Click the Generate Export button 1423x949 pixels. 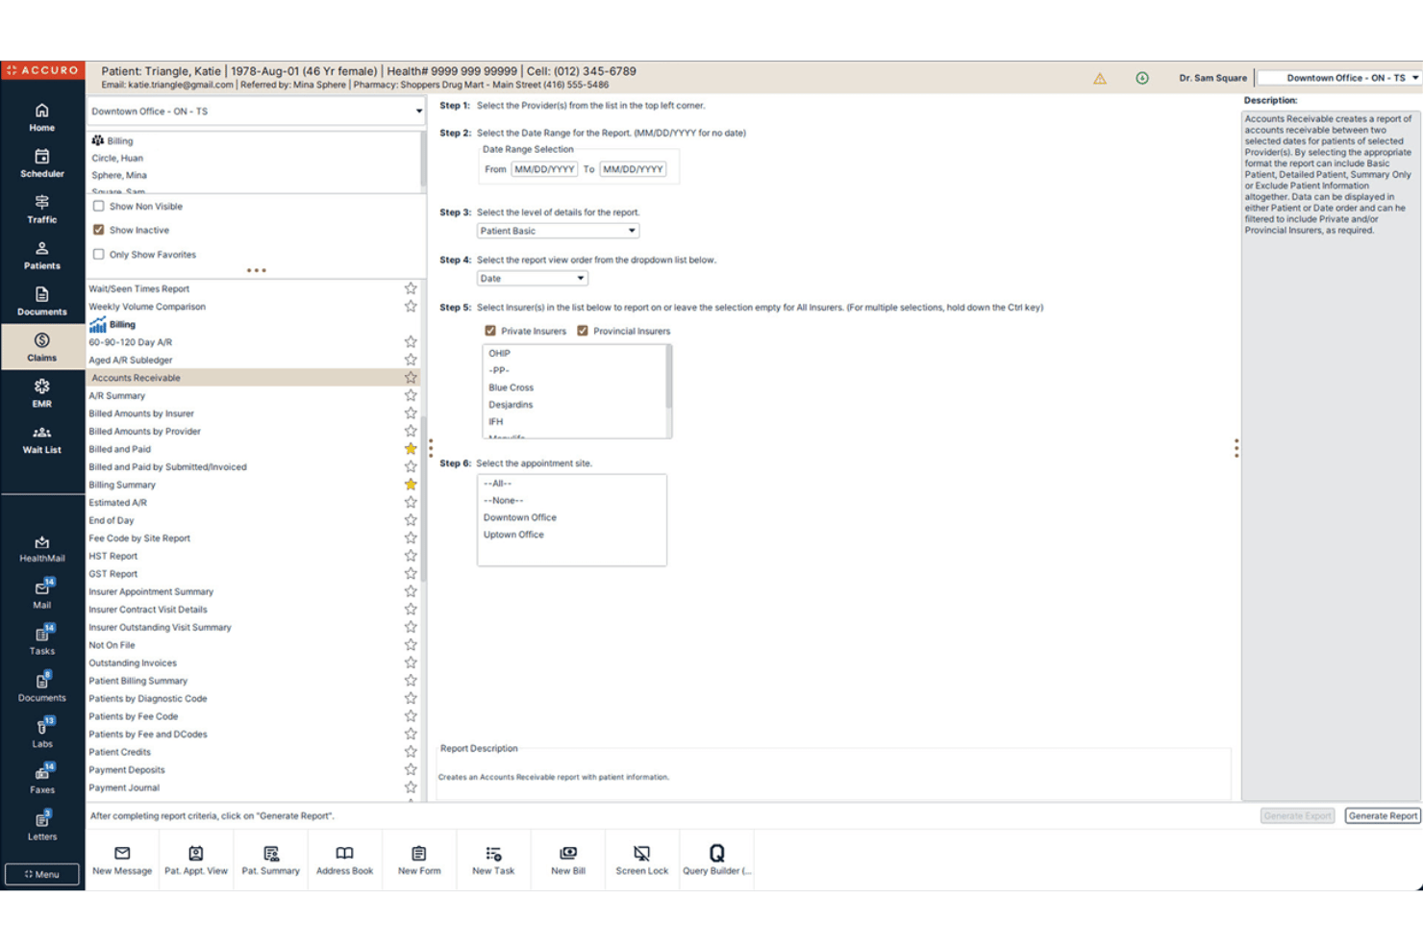[x=1297, y=815]
